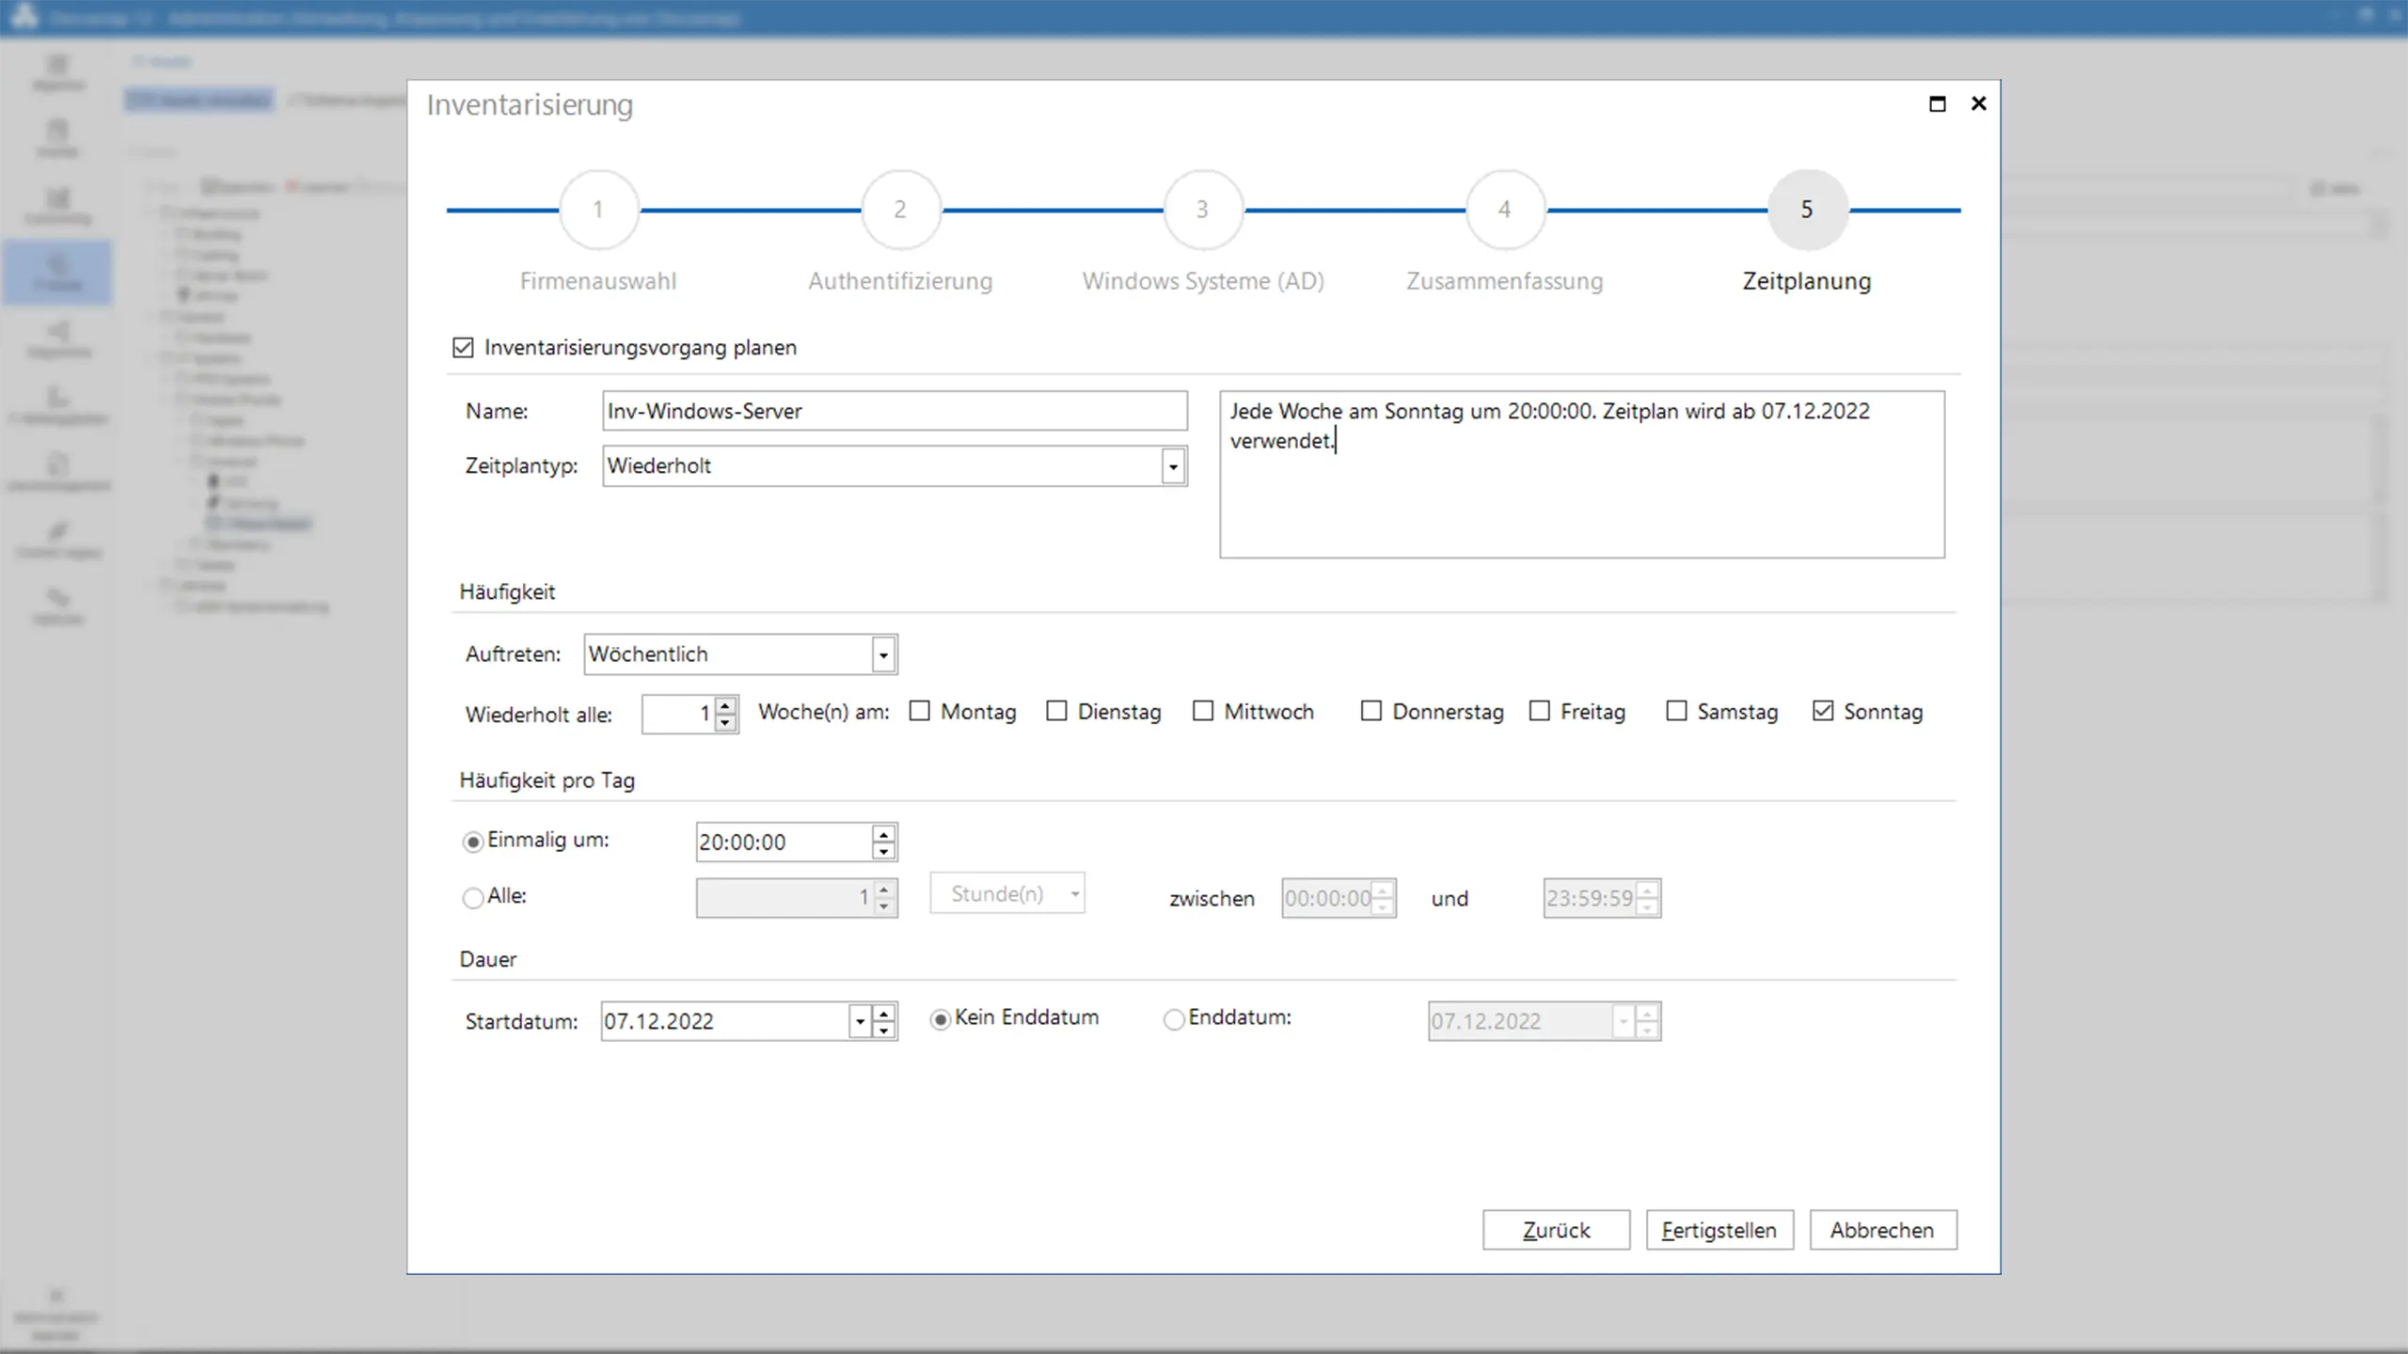
Task: Enable the Montag weekday checkbox
Action: [x=920, y=712]
